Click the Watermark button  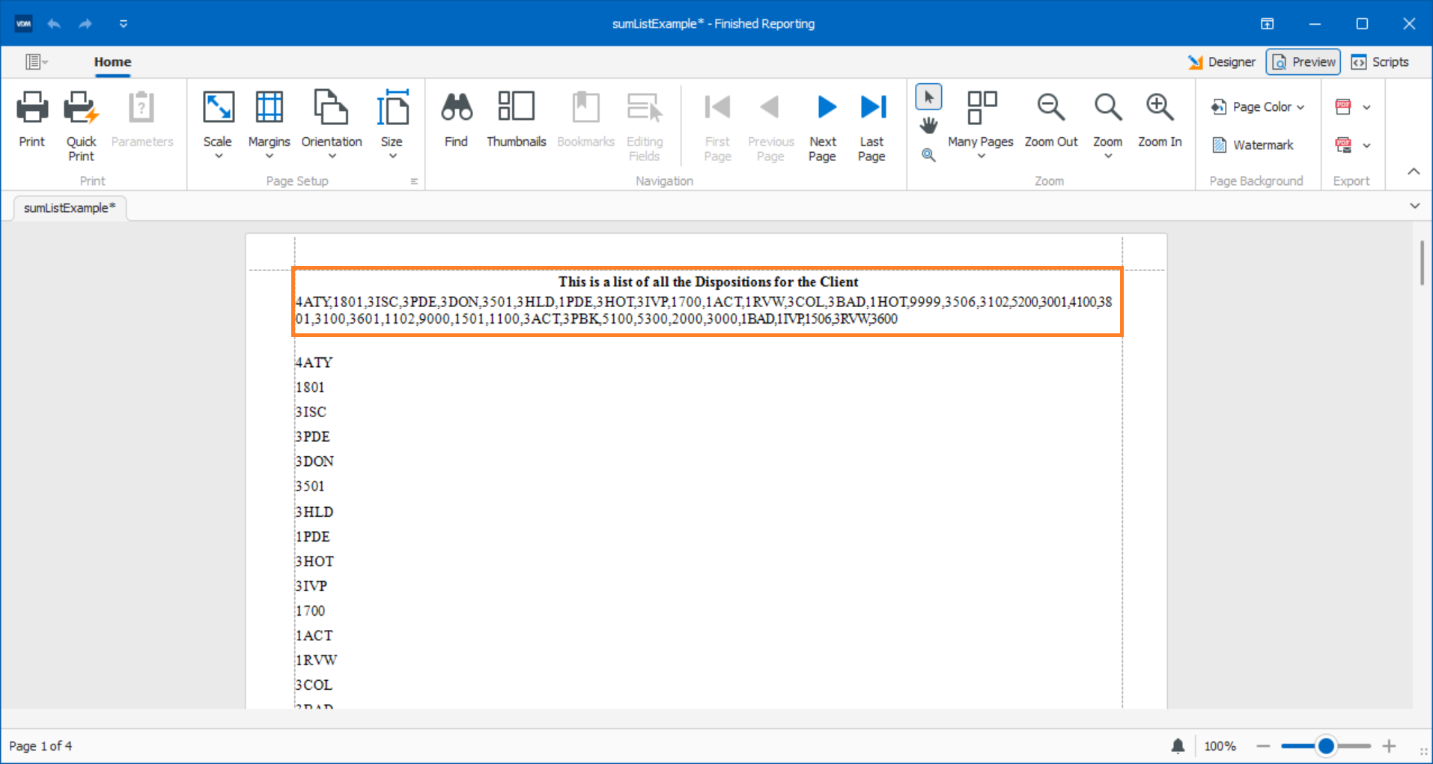pyautogui.click(x=1253, y=145)
